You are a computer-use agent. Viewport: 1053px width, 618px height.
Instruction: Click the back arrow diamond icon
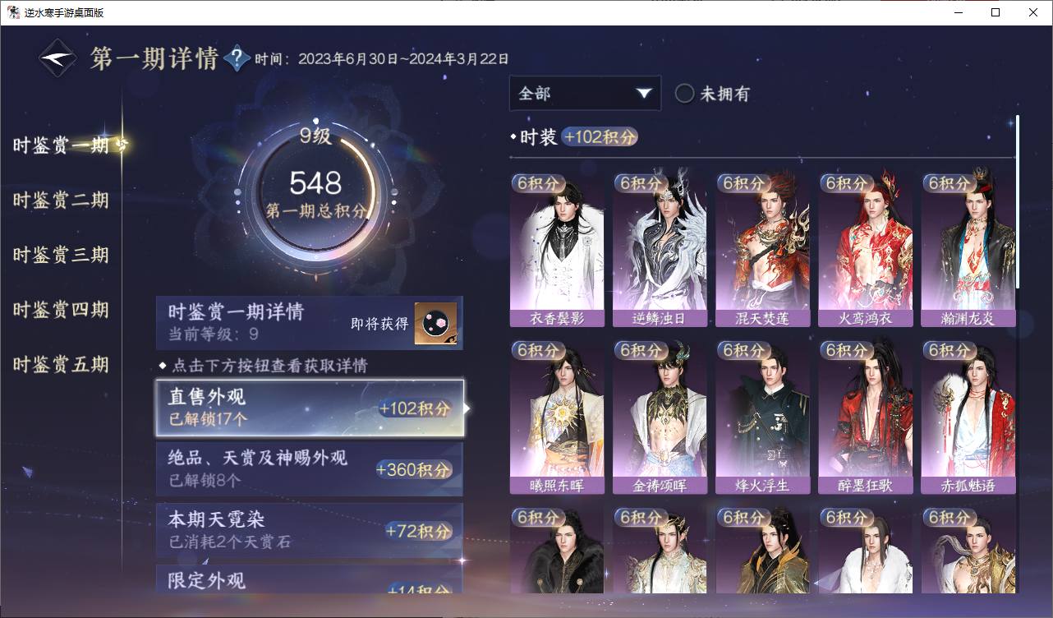pyautogui.click(x=58, y=58)
